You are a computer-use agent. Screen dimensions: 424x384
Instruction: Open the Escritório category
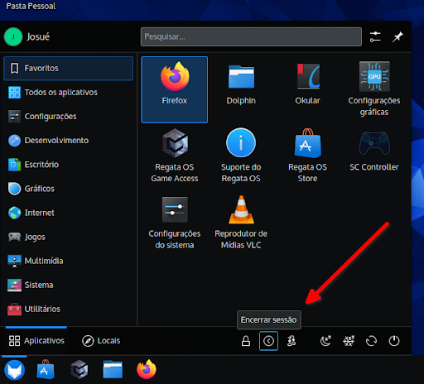click(69, 165)
